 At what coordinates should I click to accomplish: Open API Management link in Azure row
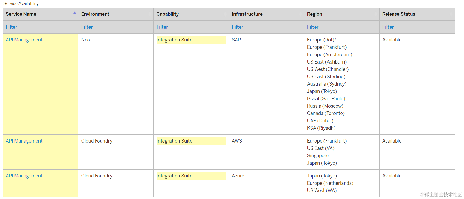pos(24,176)
